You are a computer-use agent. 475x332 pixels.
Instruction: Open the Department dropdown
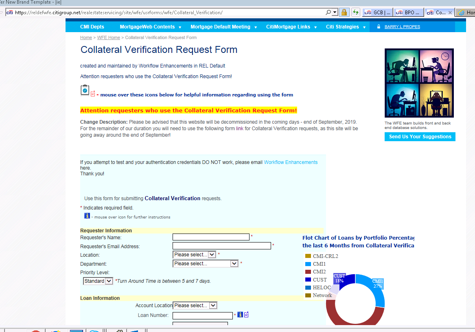[205, 264]
